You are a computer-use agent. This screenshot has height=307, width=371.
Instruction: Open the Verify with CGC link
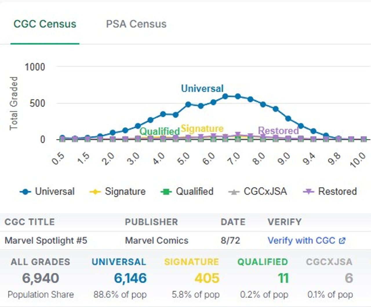click(301, 240)
